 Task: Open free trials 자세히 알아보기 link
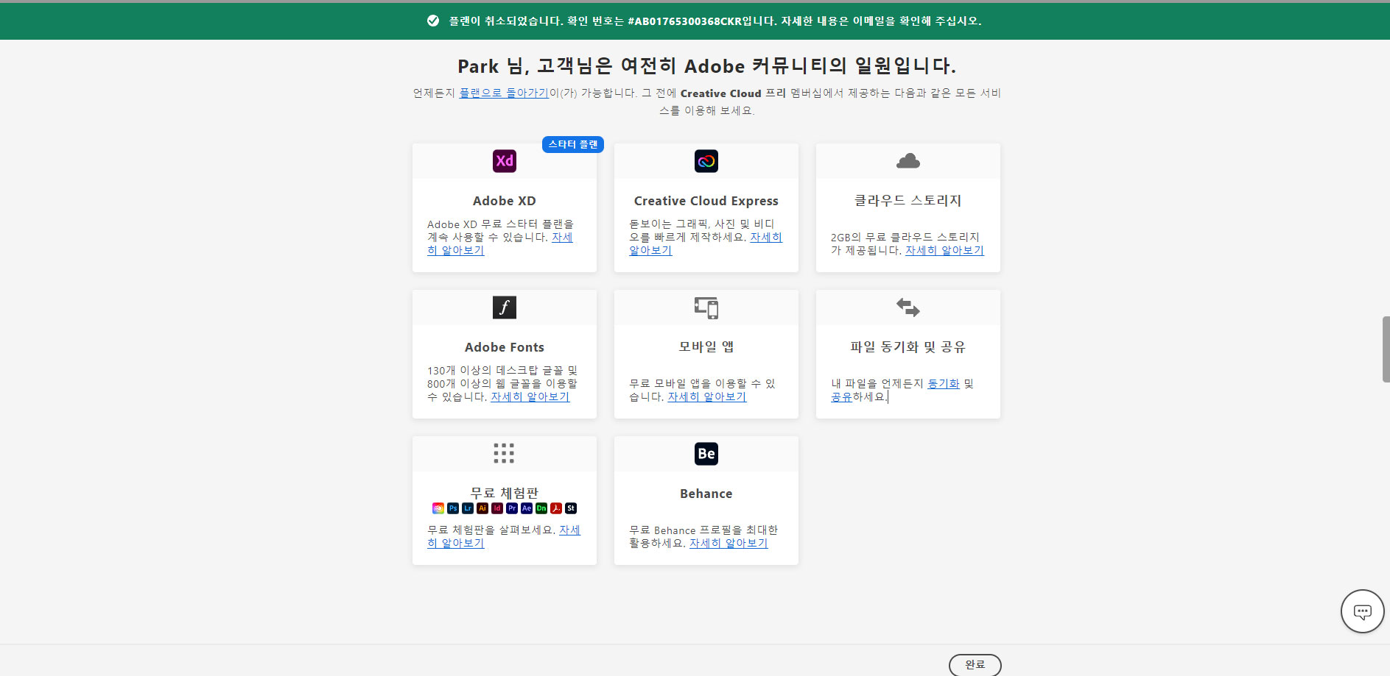[456, 543]
